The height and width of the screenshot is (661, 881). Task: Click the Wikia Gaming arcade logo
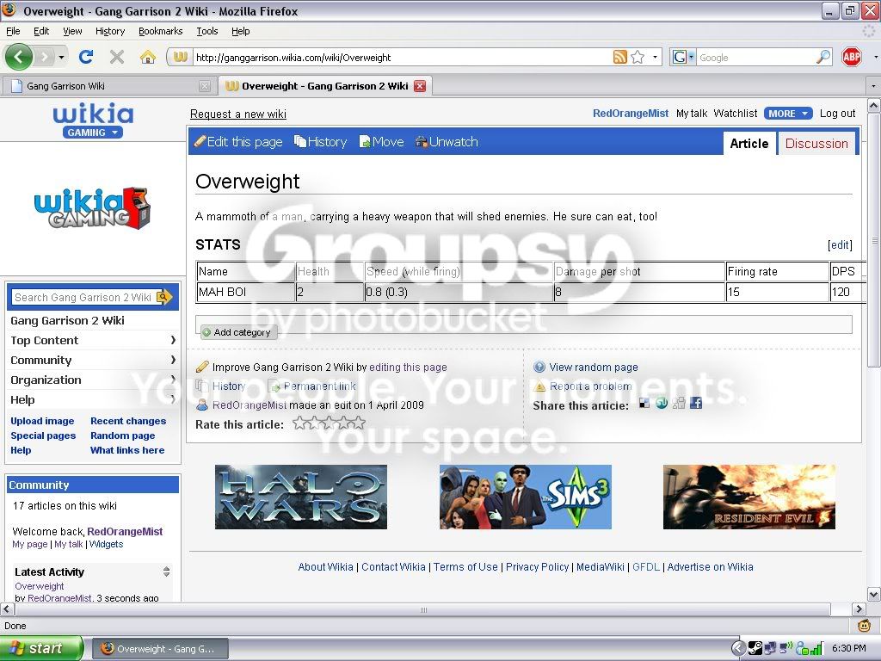pos(92,208)
